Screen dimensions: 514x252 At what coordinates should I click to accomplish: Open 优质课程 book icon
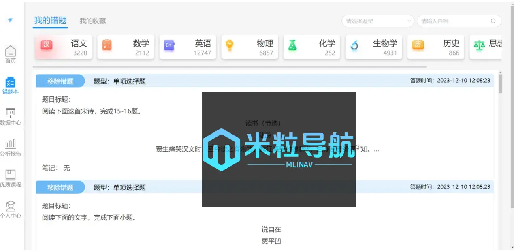pyautogui.click(x=11, y=175)
